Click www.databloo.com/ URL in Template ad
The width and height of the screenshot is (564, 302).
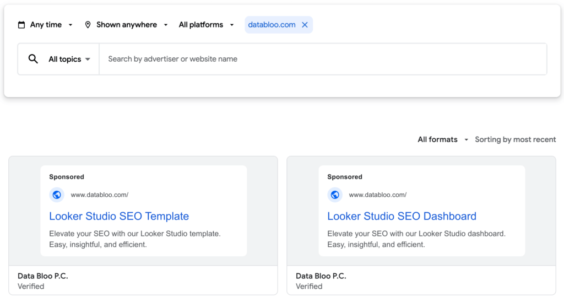click(x=99, y=195)
